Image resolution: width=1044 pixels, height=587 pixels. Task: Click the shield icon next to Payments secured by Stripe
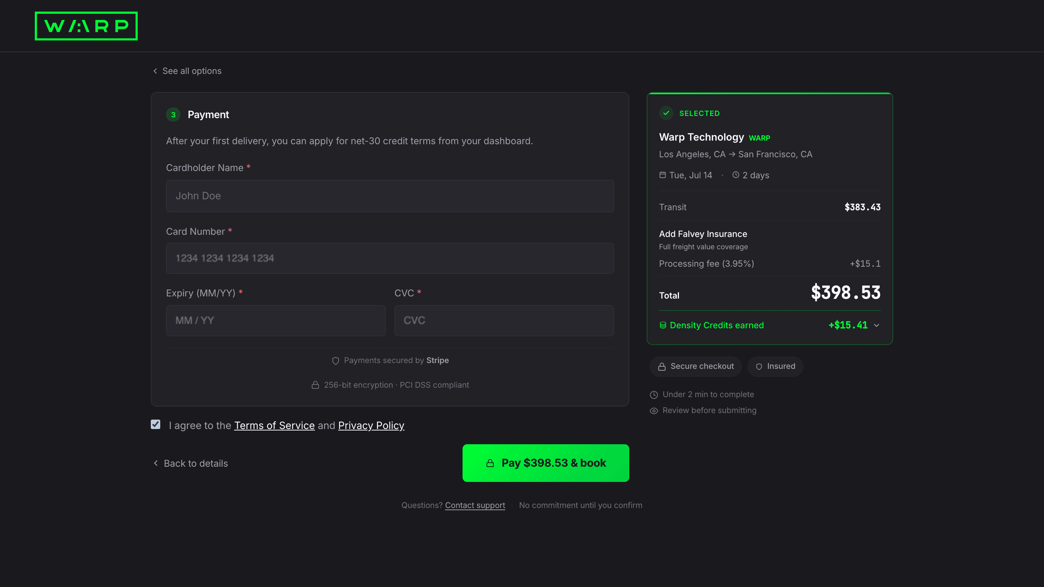336,361
